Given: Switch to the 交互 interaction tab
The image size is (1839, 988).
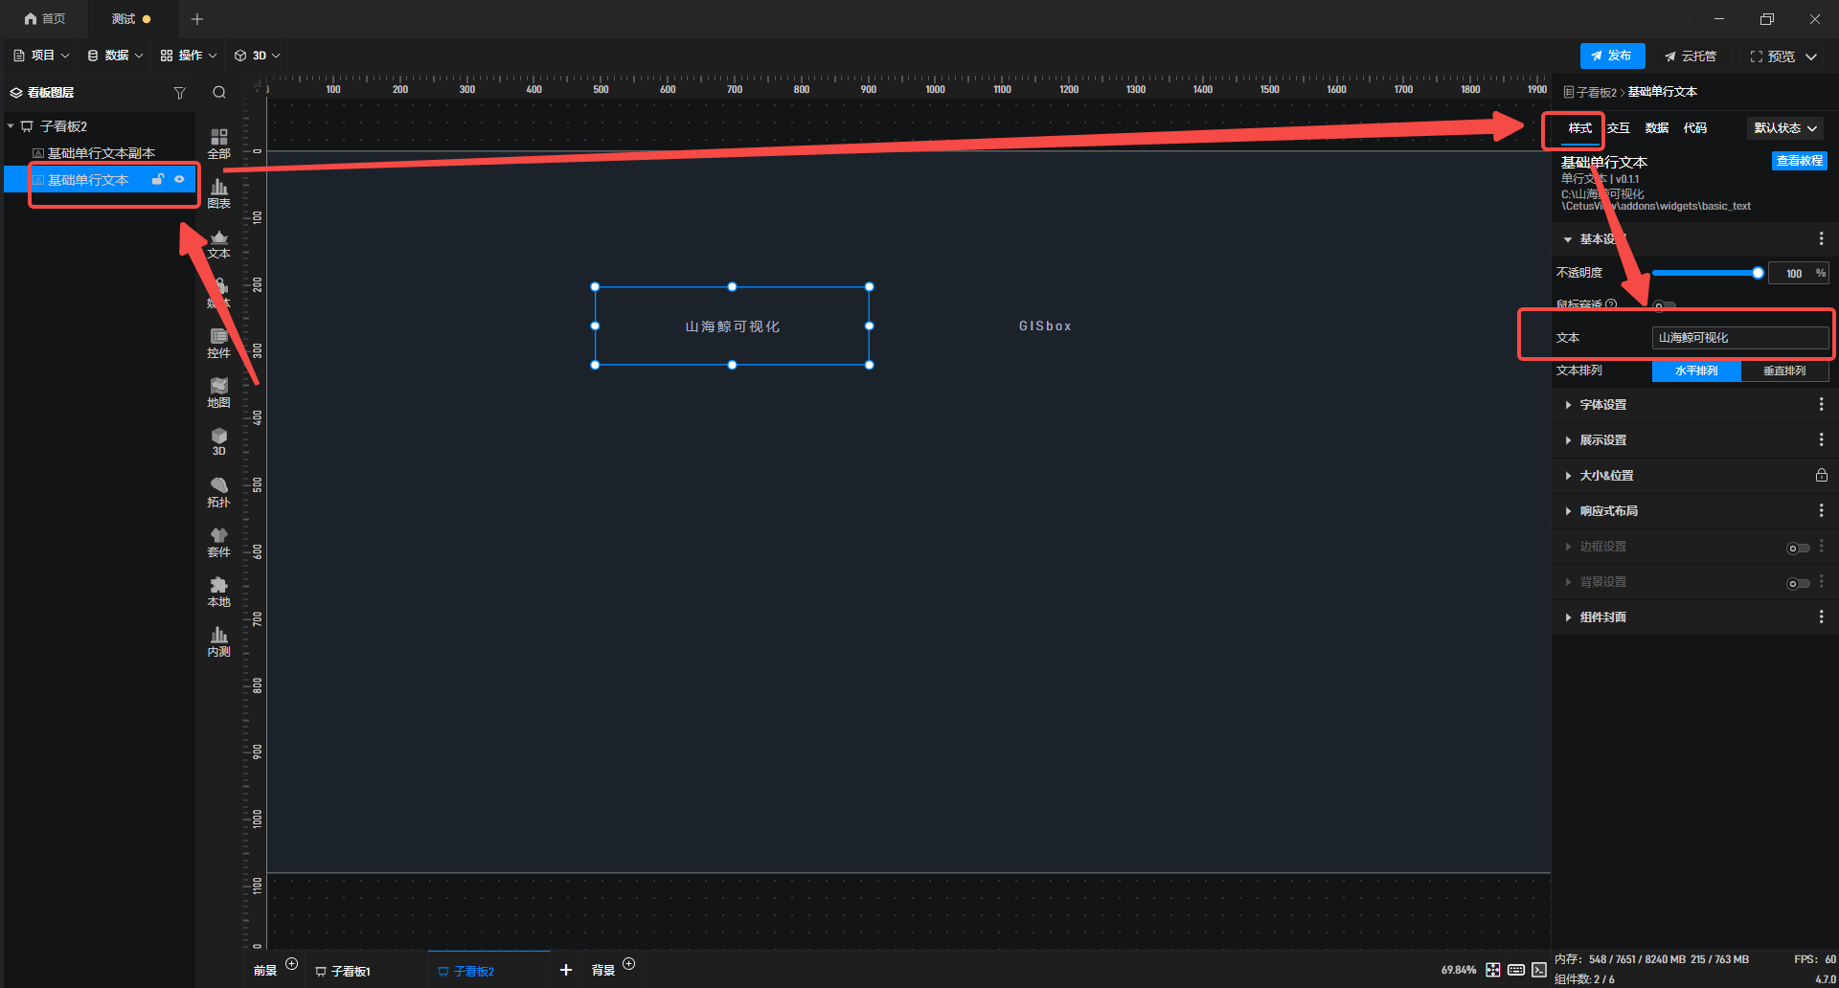Looking at the screenshot, I should 1619,128.
